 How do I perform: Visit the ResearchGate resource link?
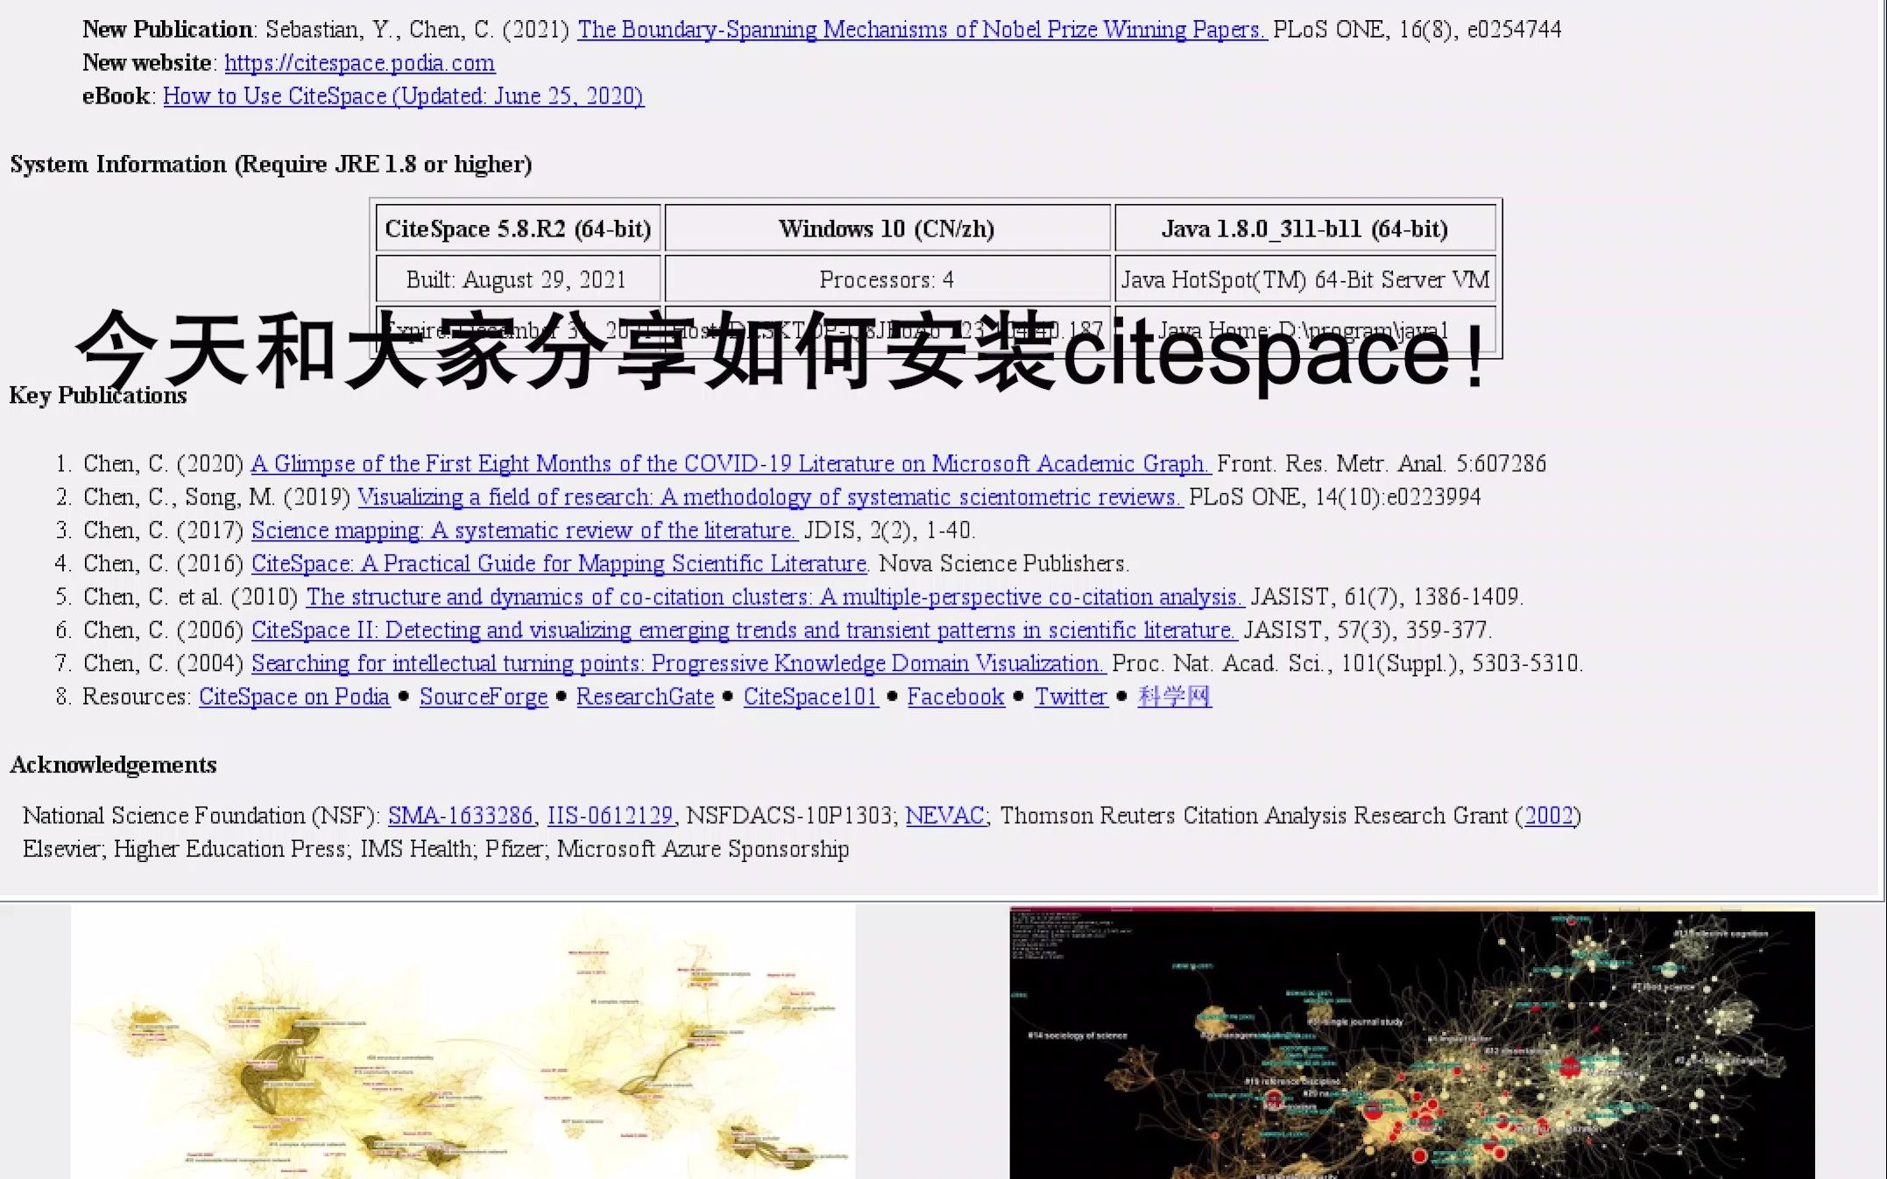coord(646,696)
